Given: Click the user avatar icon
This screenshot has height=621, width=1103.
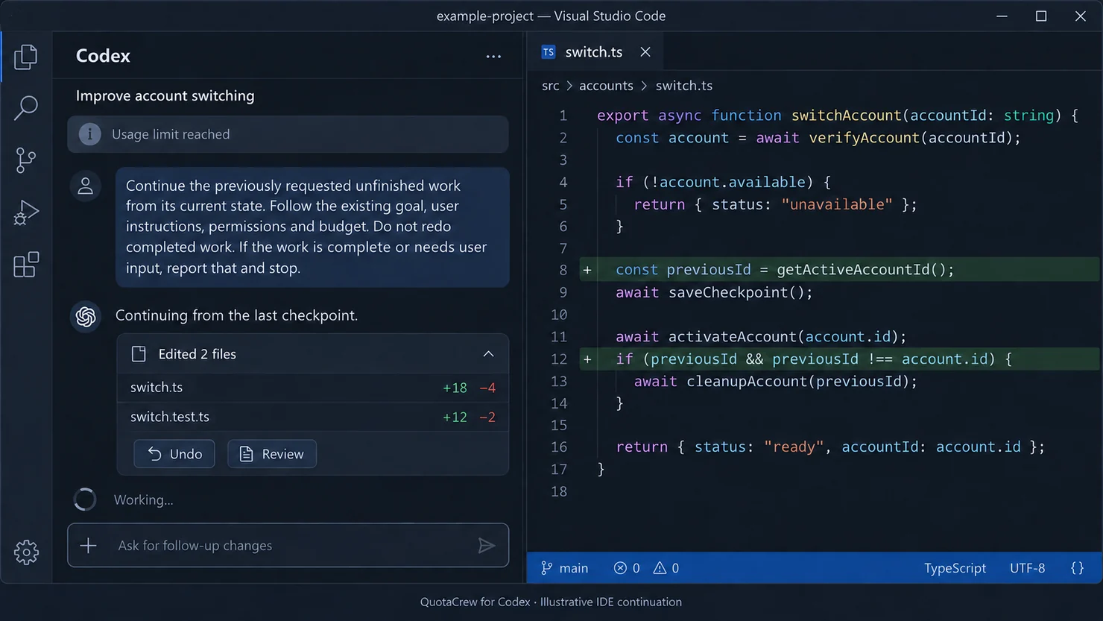Looking at the screenshot, I should tap(86, 186).
